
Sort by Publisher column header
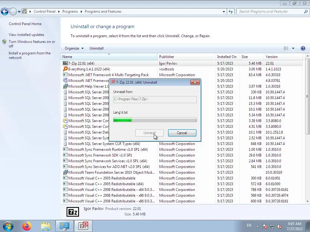tap(186, 56)
